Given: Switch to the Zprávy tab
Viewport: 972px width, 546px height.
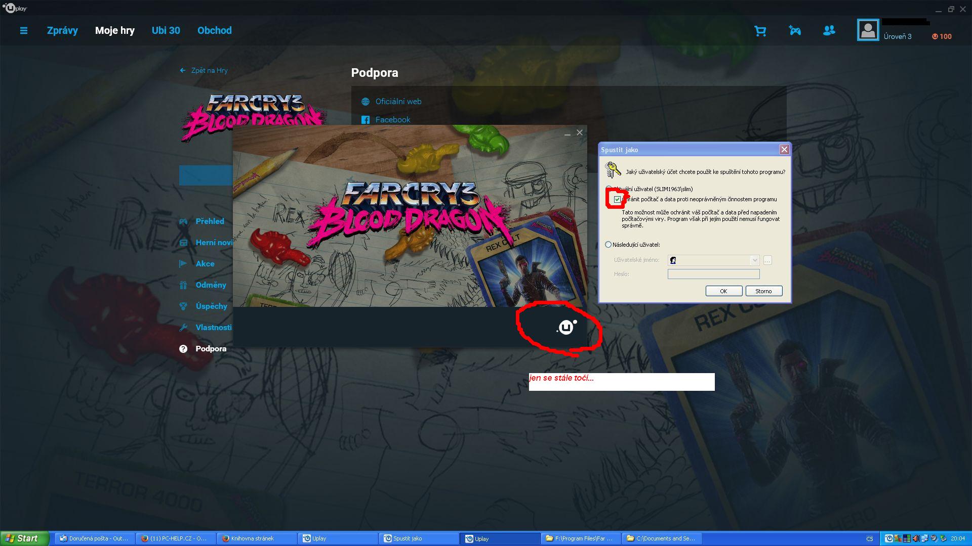Looking at the screenshot, I should coord(62,30).
